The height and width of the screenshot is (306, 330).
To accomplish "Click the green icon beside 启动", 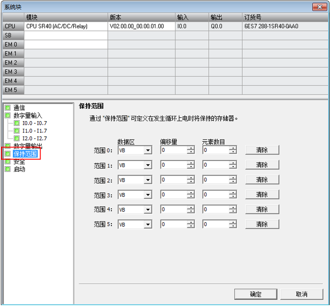I will tap(8, 169).
